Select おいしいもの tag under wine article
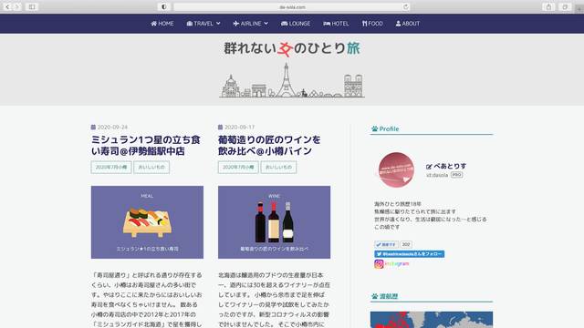 278,168
